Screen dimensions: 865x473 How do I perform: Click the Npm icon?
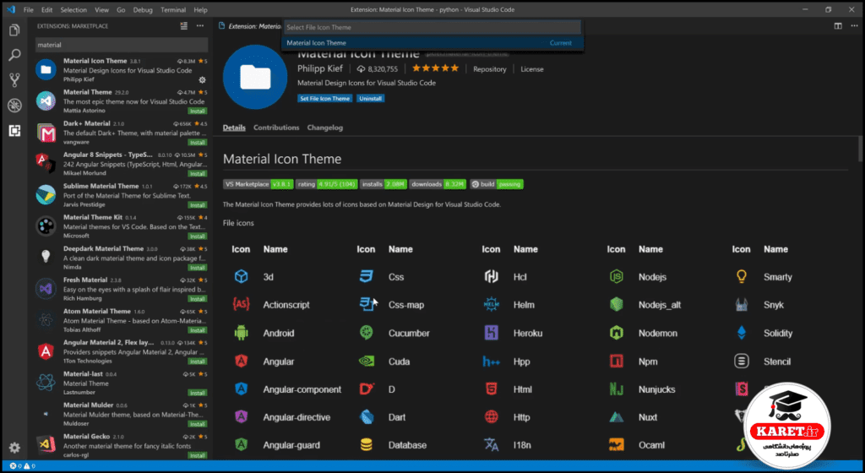tap(616, 362)
